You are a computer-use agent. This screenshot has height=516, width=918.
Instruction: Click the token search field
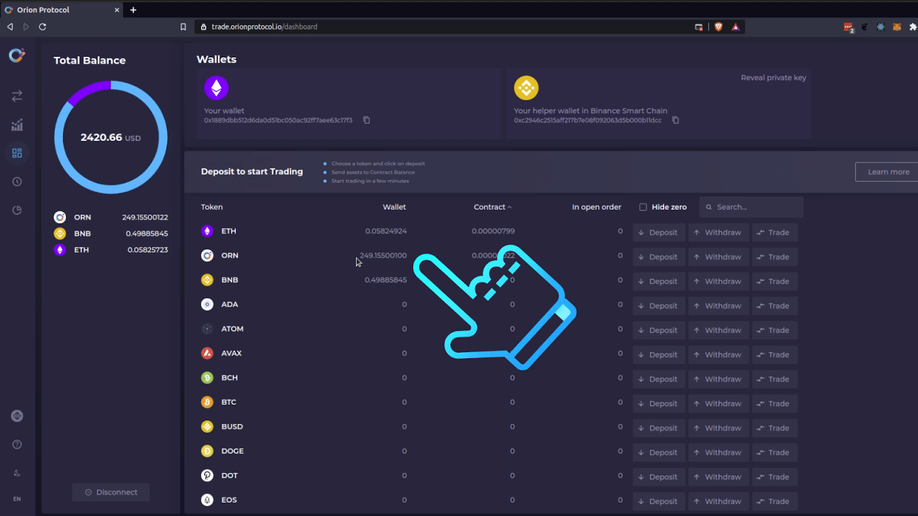(x=751, y=207)
